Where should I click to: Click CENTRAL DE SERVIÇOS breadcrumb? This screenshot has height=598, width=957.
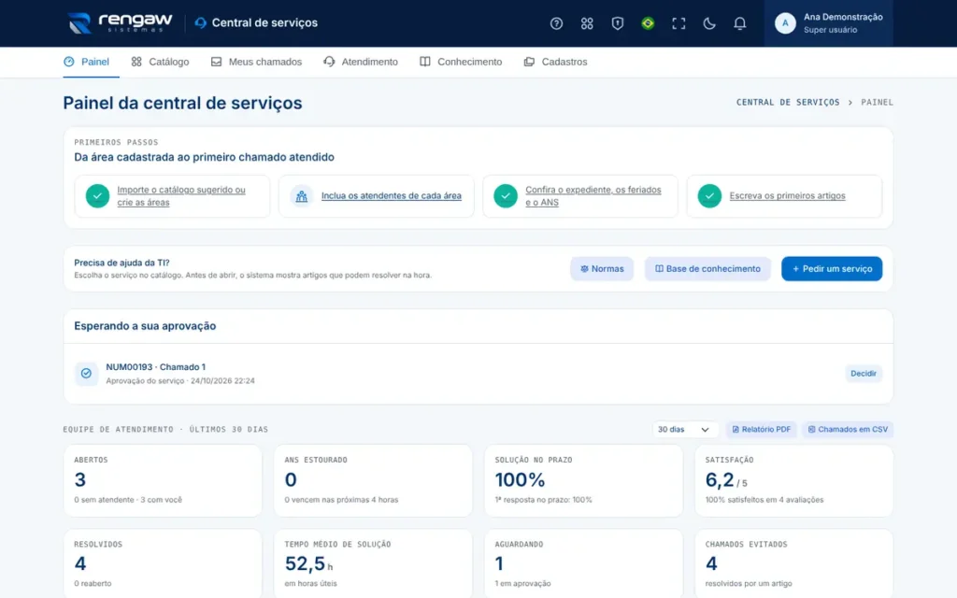(787, 103)
